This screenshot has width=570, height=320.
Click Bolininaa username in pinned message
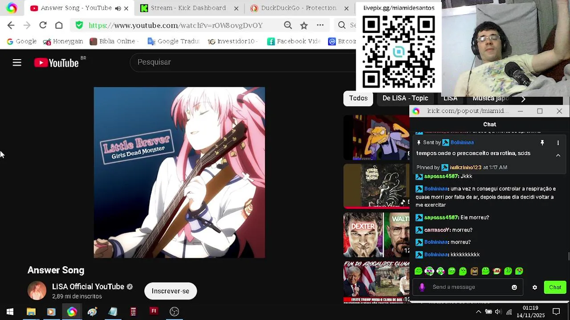(462, 143)
